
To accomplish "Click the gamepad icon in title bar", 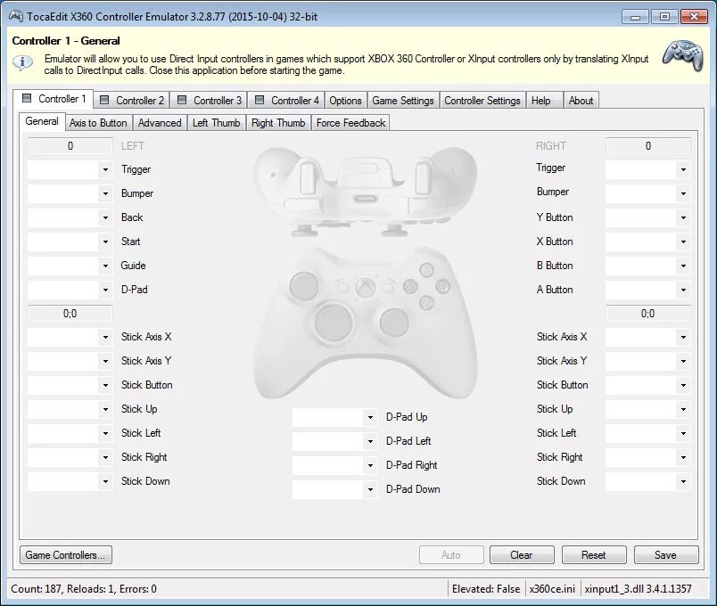I will tap(16, 16).
